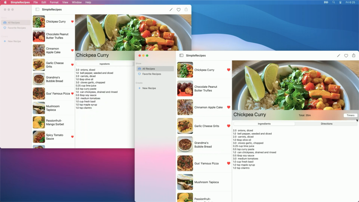This screenshot has height=202, width=359.
Task: Click the share icon in back window toolbar
Action: (186, 9)
